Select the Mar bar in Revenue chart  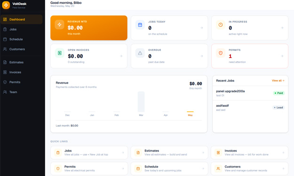point(141,102)
